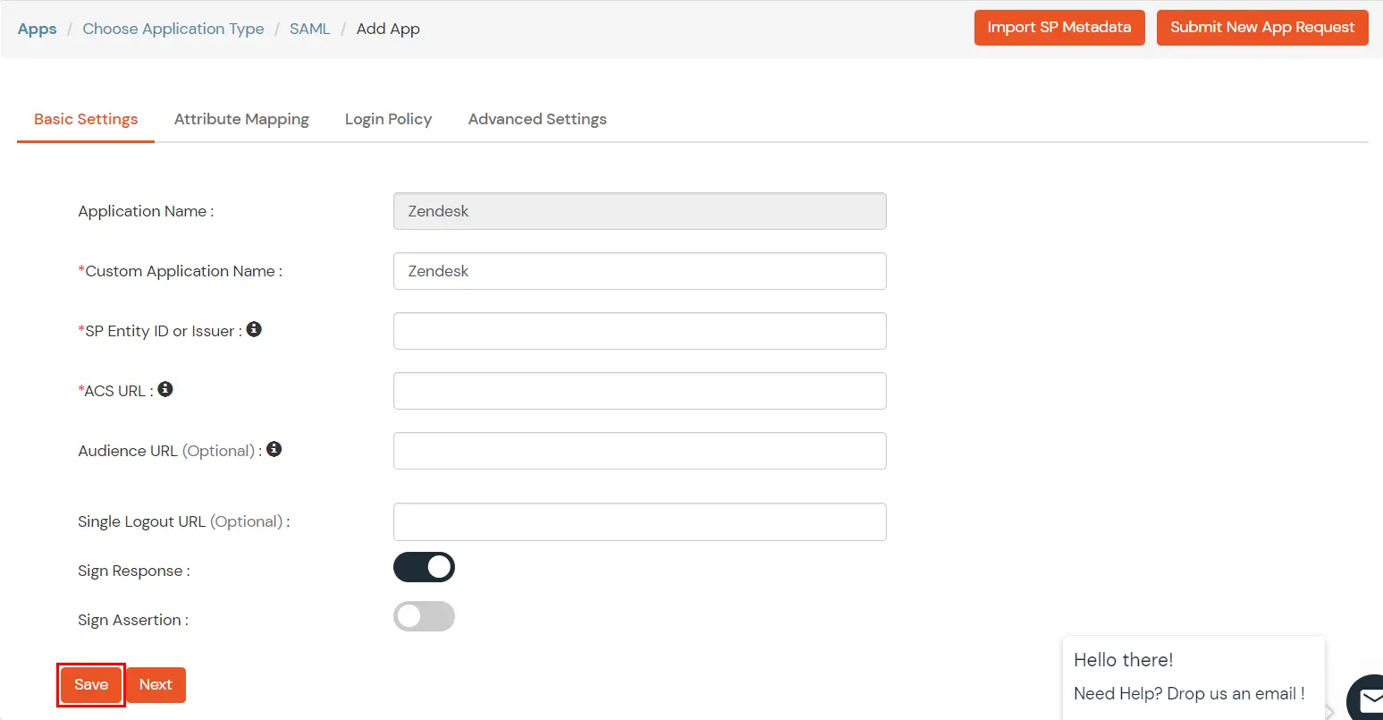Screen dimensions: 1383x720
Task: Click Import SP Metadata
Action: tap(1059, 28)
